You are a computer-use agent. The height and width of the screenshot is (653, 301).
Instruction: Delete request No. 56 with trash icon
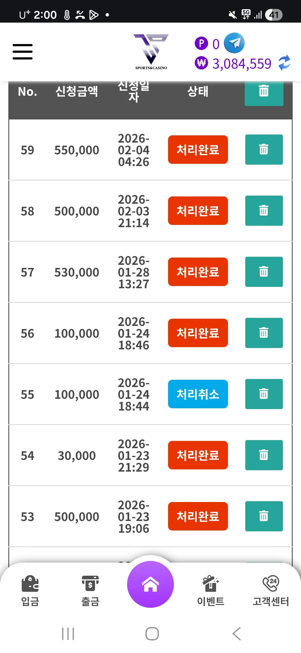tap(264, 333)
